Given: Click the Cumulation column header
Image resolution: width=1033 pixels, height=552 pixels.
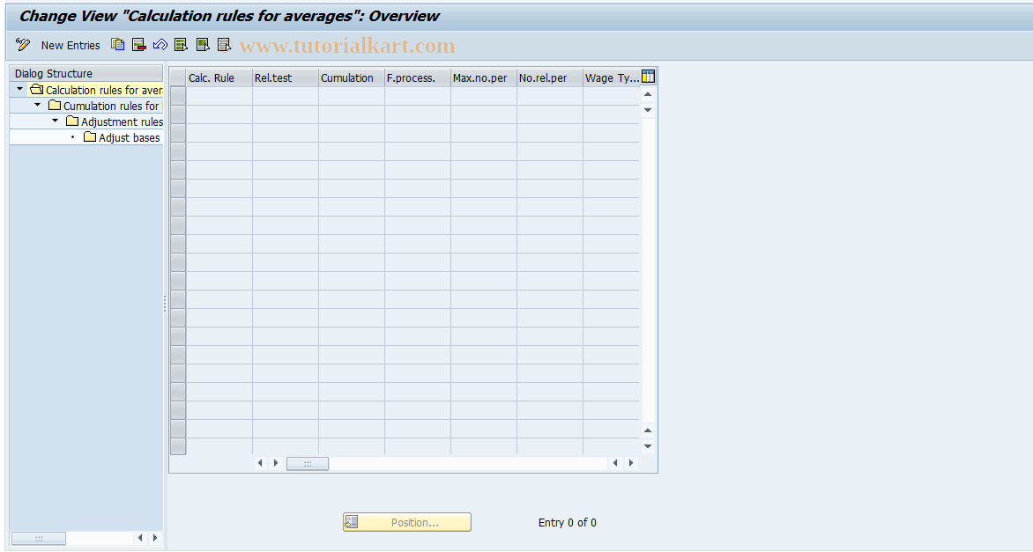Looking at the screenshot, I should pyautogui.click(x=351, y=77).
